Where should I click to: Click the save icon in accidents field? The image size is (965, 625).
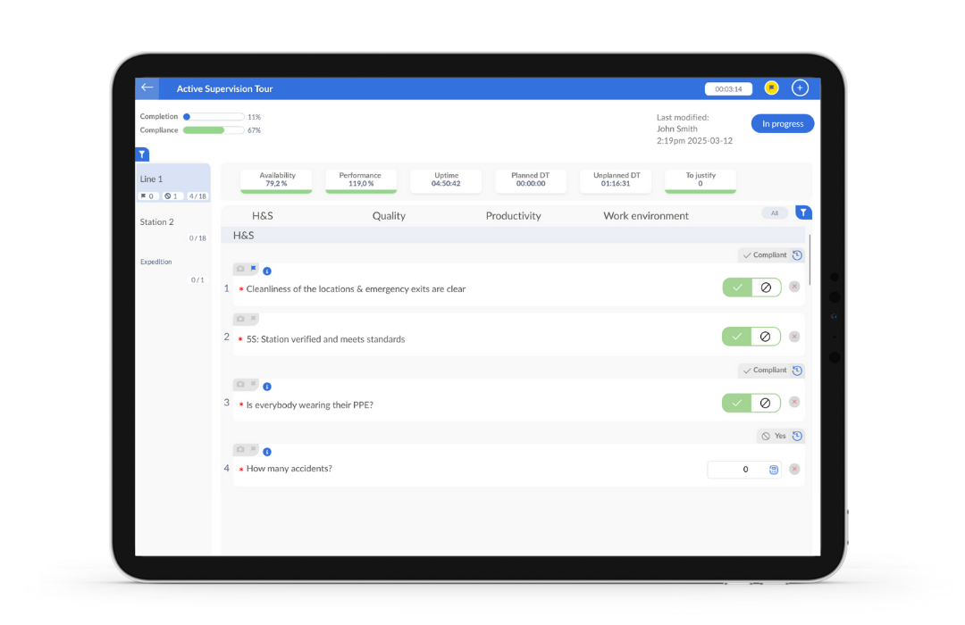774,470
